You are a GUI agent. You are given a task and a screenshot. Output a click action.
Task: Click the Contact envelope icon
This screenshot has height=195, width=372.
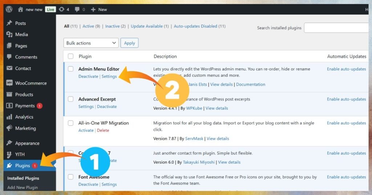point(9,68)
